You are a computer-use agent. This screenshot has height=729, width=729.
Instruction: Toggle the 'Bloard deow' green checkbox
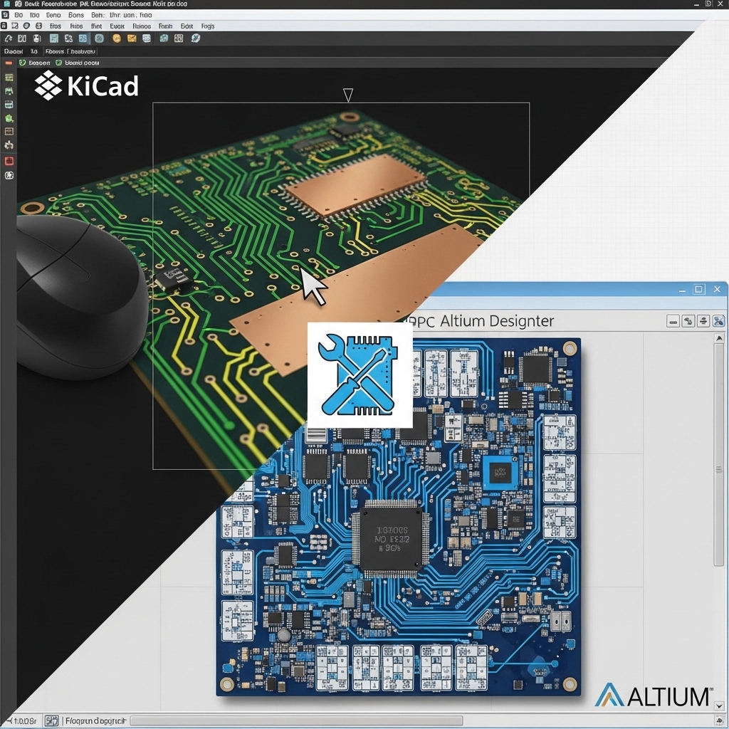tap(58, 63)
